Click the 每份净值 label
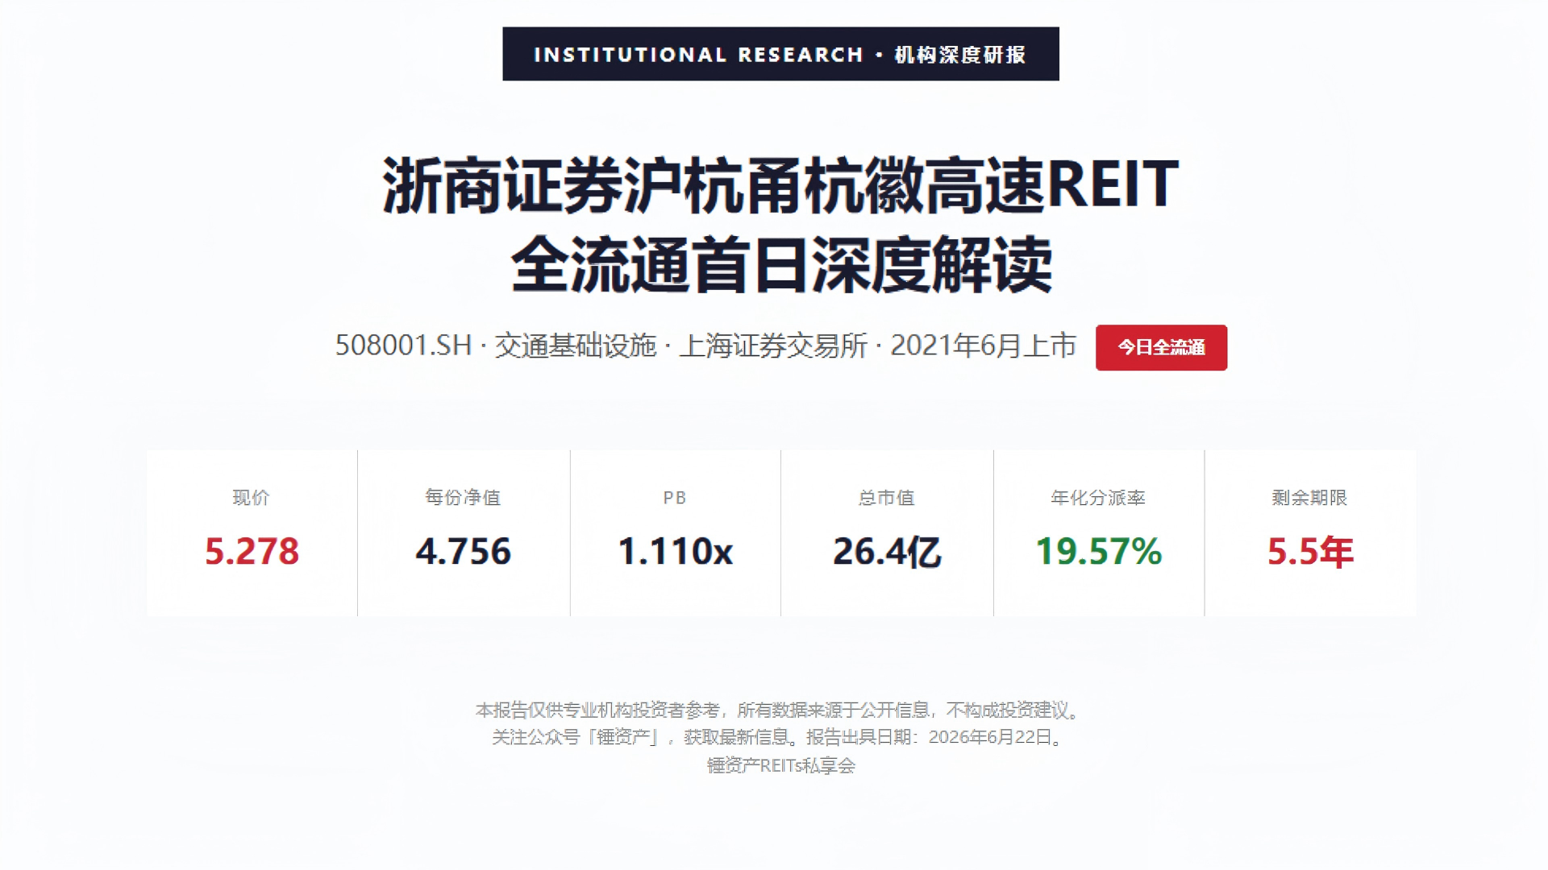The image size is (1548, 870). [463, 498]
